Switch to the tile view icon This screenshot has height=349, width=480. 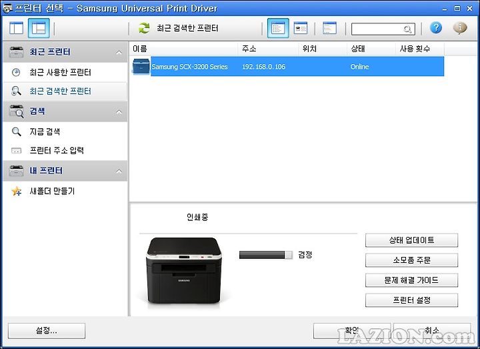[301, 28]
